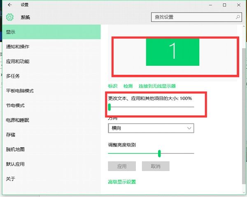Open 电源和睡眠 settings
Image resolution: width=247 pixels, height=197 pixels.
[x=51, y=120]
